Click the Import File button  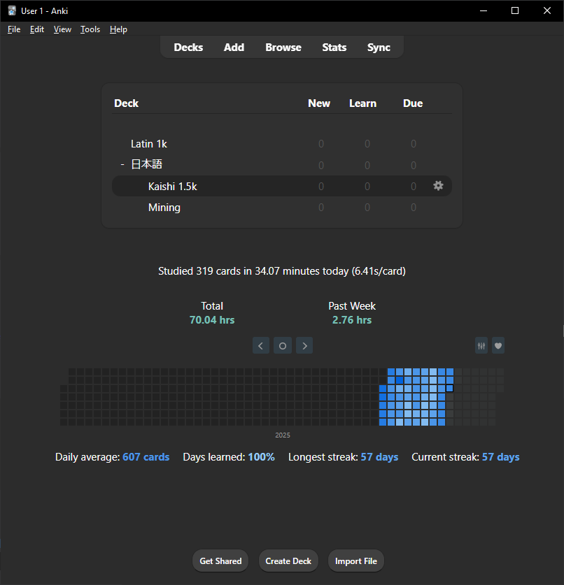coord(356,561)
